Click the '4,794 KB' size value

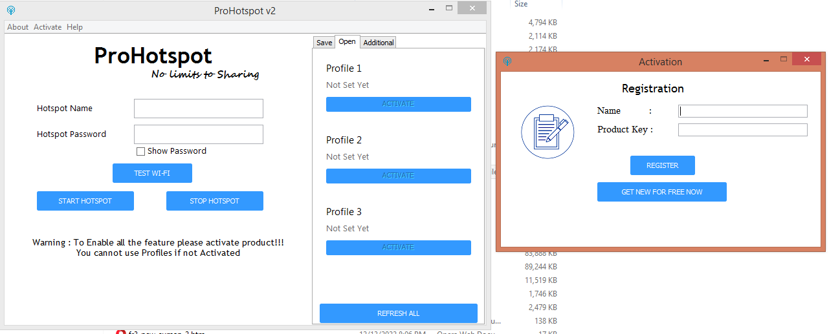542,23
